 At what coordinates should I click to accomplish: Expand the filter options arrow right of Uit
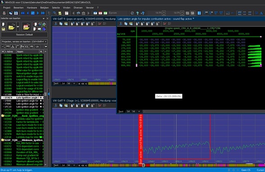coord(46,46)
